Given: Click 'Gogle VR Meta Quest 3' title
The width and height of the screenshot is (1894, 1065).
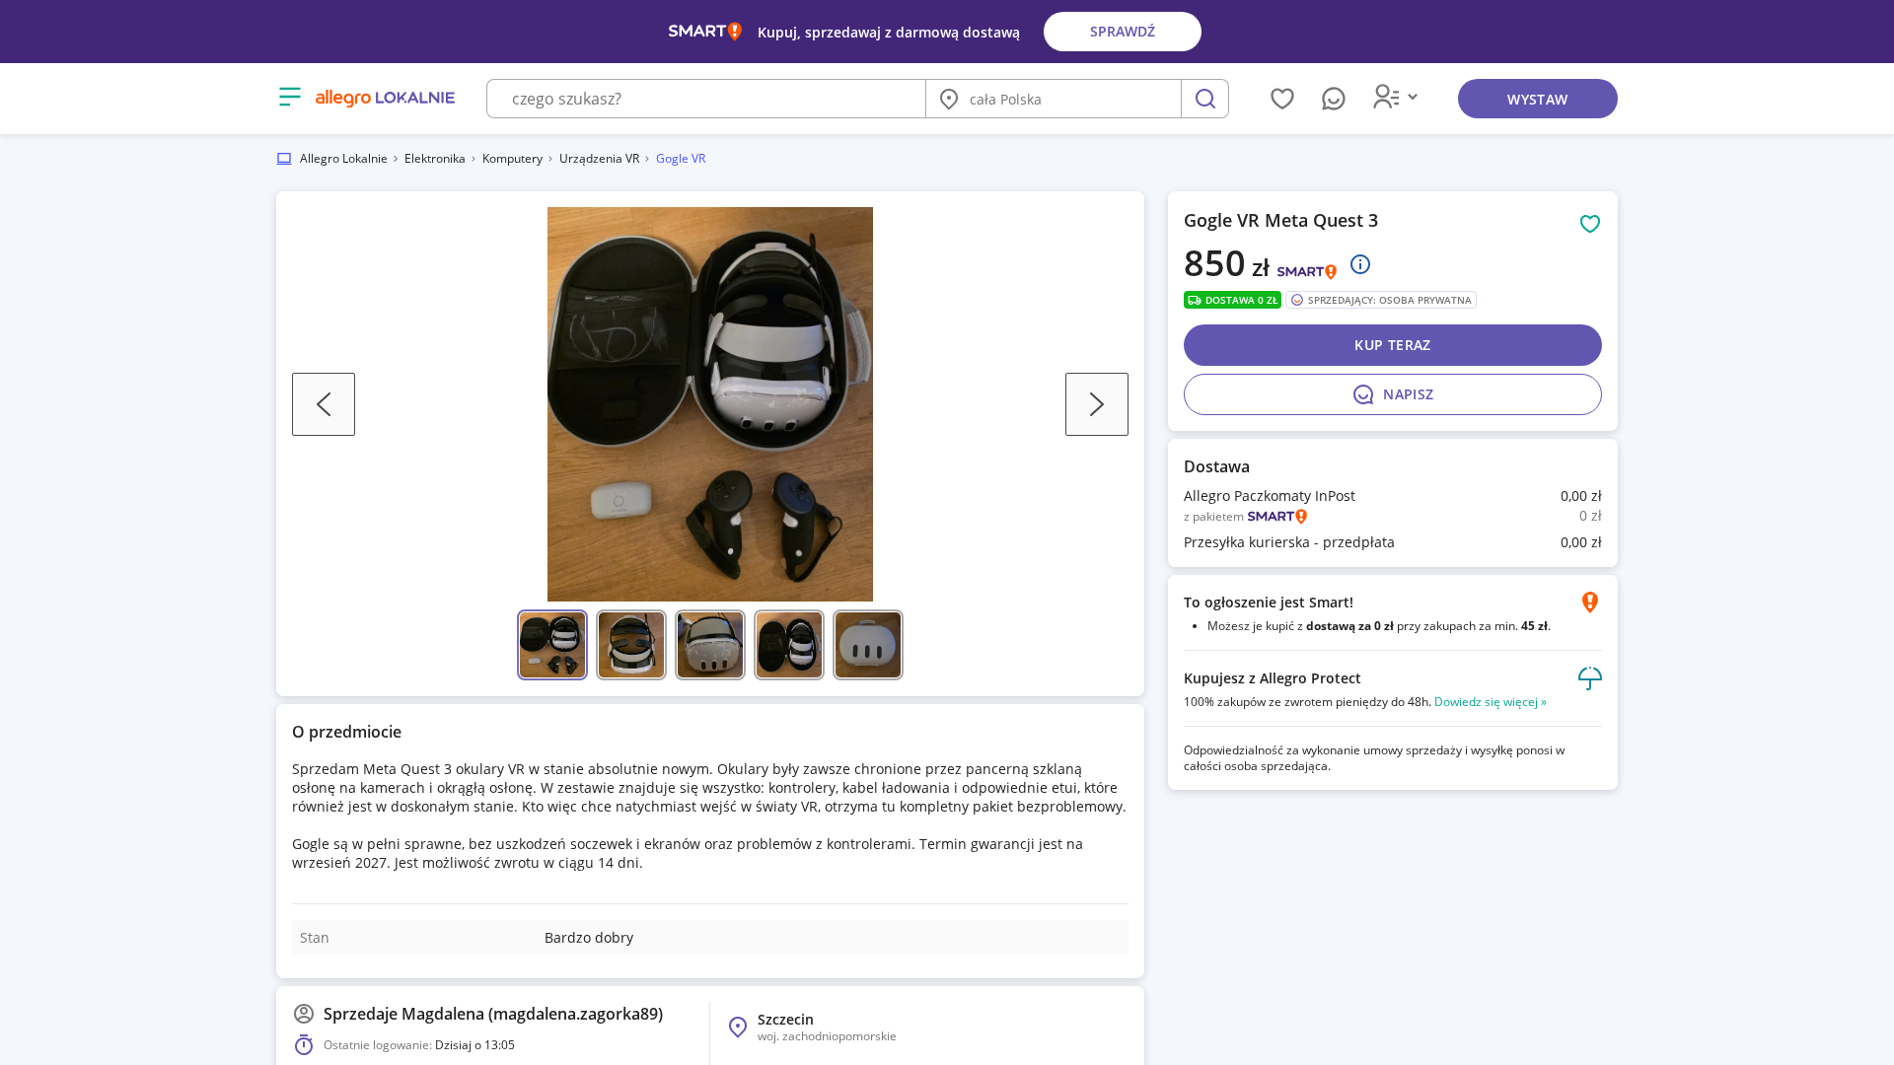Looking at the screenshot, I should pos(1280,221).
